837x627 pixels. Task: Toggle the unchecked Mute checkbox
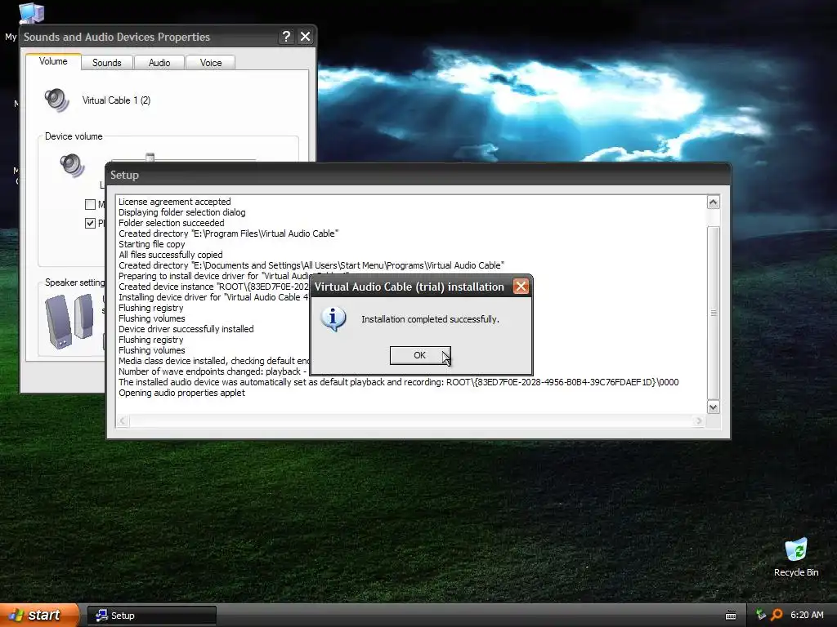90,204
